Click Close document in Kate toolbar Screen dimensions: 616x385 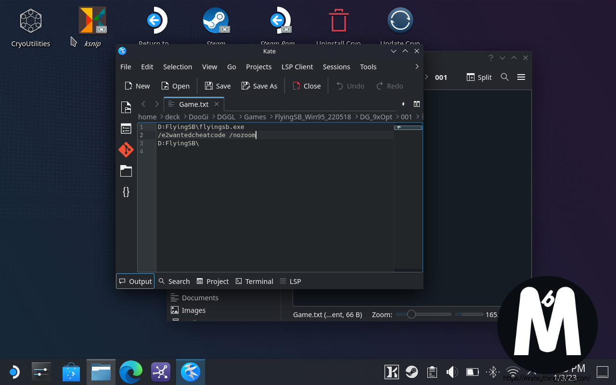coord(307,86)
